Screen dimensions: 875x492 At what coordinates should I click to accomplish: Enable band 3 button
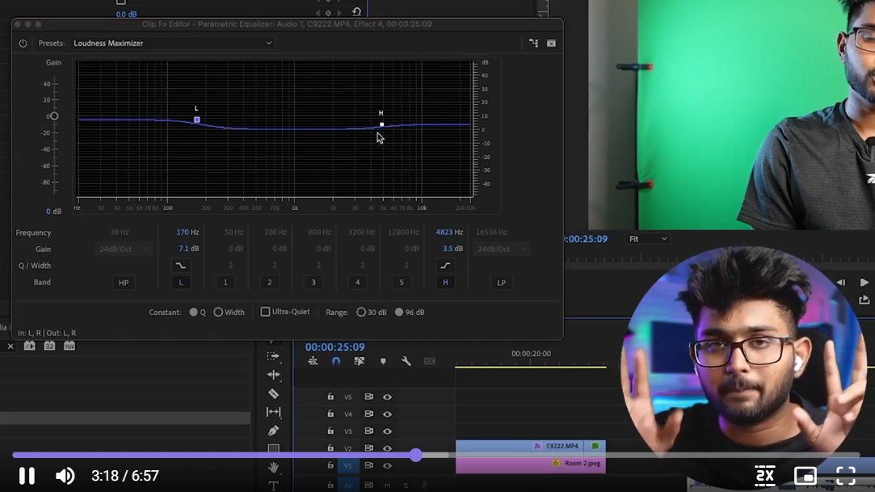click(x=313, y=282)
